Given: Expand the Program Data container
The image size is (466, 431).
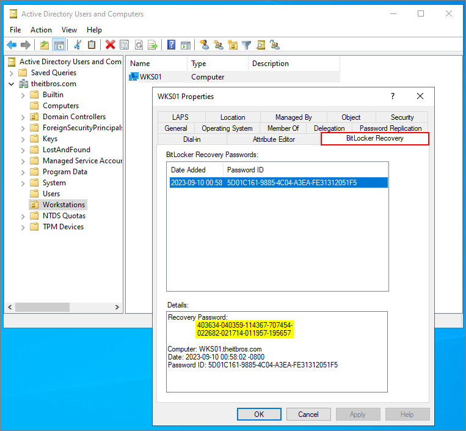Looking at the screenshot, I should click(x=23, y=172).
